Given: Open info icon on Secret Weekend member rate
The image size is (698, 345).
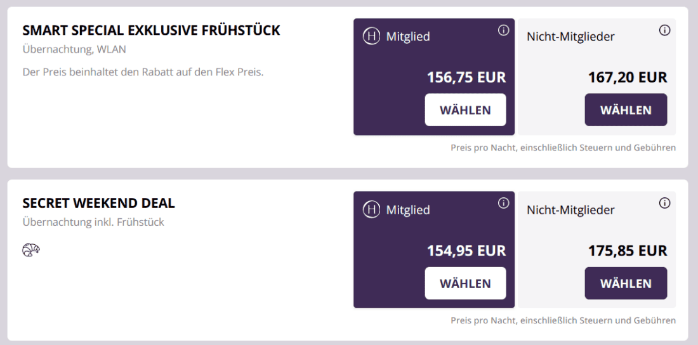Looking at the screenshot, I should tap(504, 203).
